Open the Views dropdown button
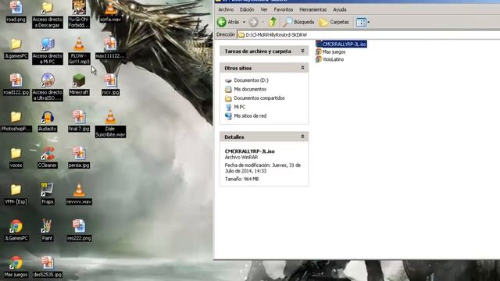Viewport: 500px width, 281px height. click(362, 22)
